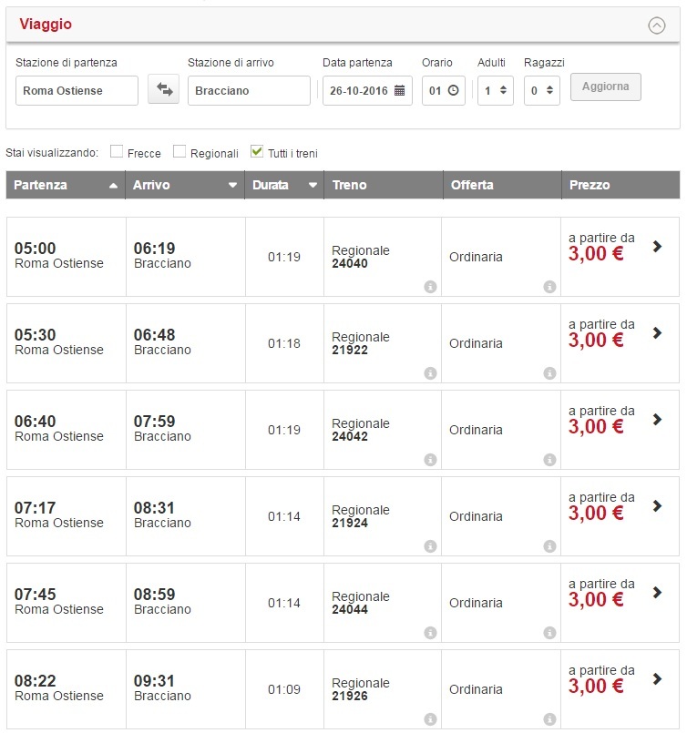Tick the Regionali filter checkbox
687x733 pixels.
point(179,152)
